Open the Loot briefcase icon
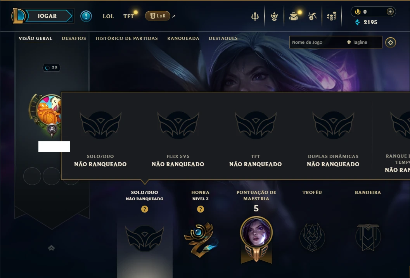410x278 pixels. click(x=294, y=16)
